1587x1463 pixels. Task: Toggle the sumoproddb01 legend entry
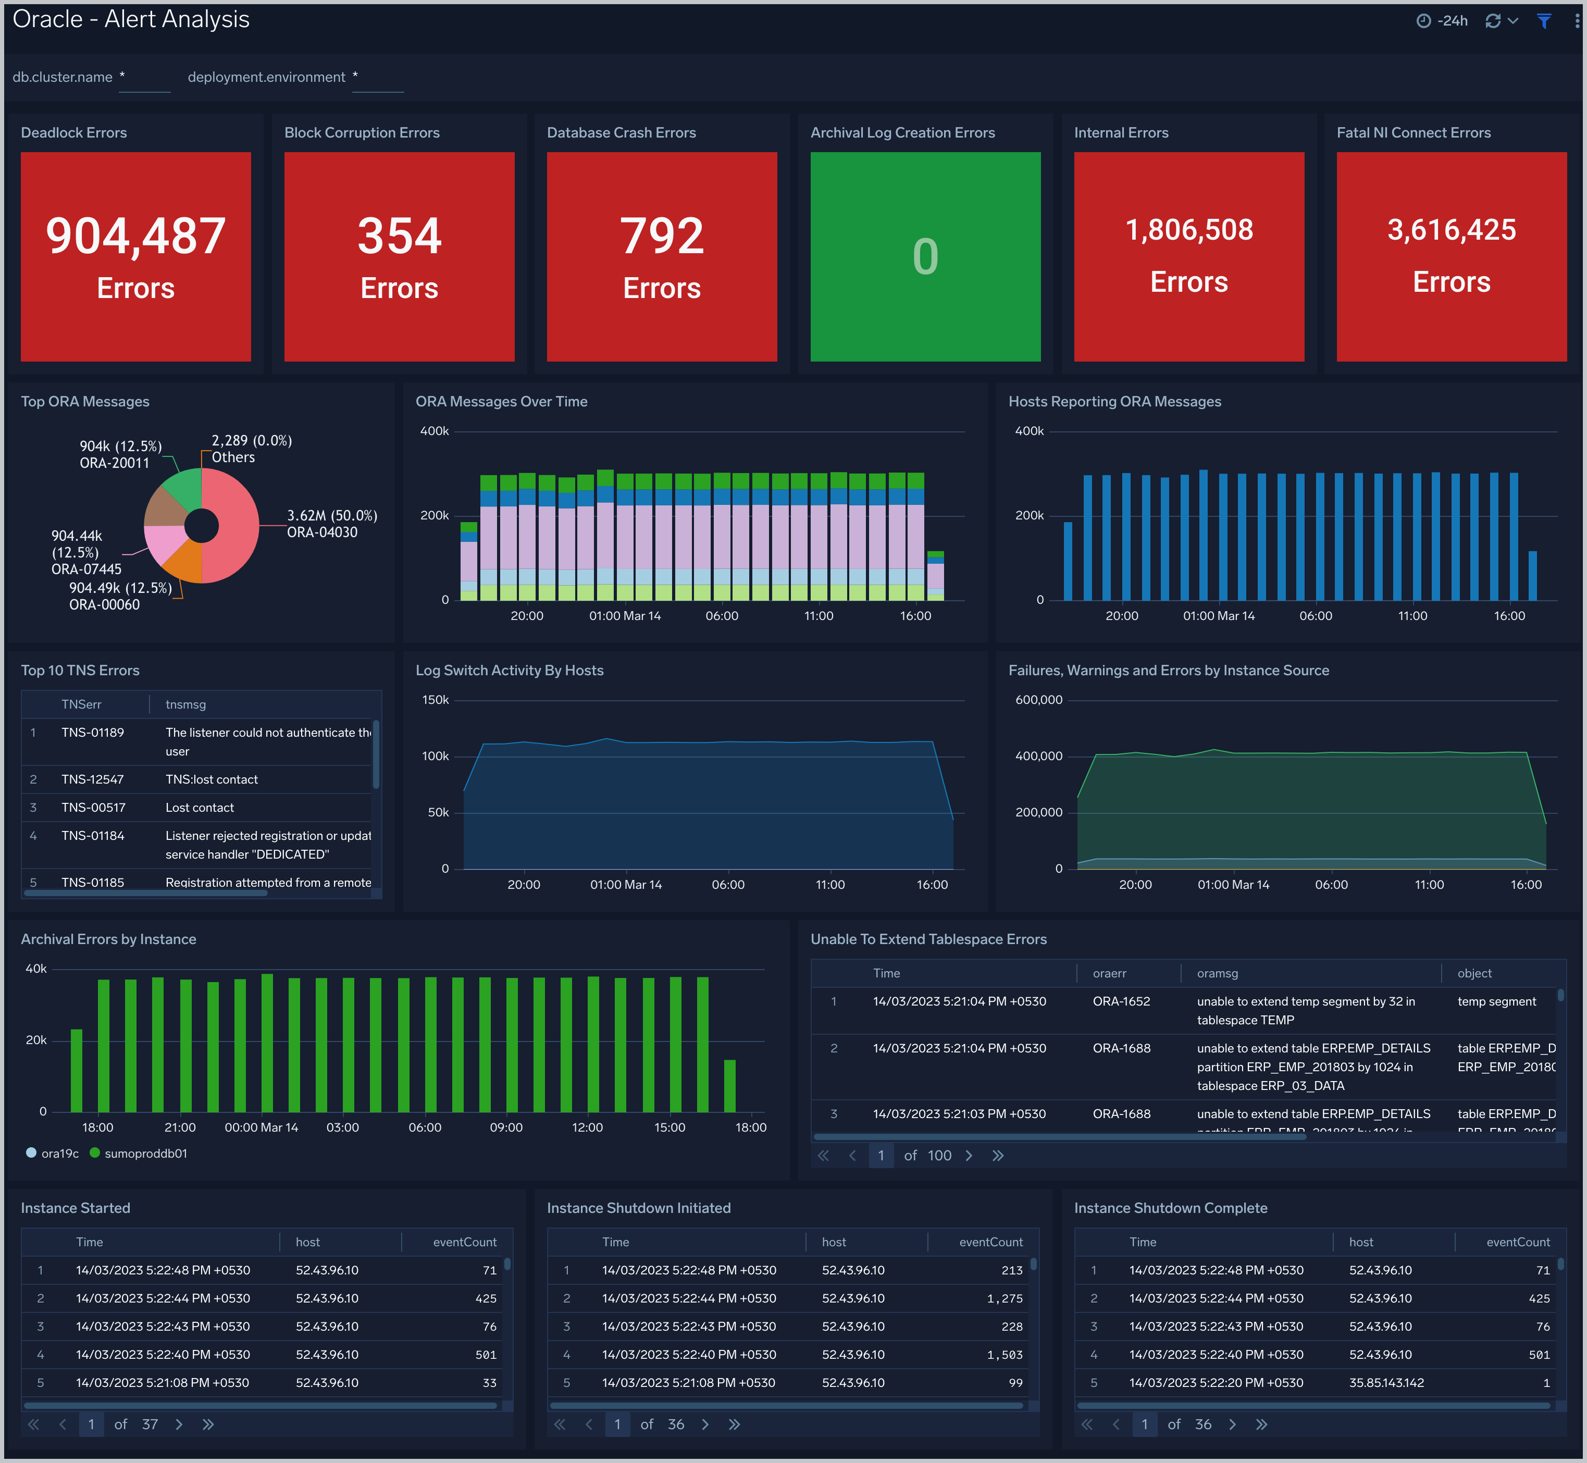click(x=139, y=1154)
